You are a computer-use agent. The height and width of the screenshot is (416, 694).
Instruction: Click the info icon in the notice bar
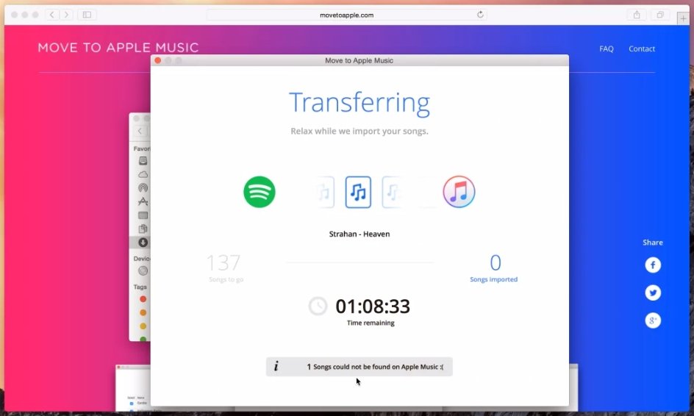tap(276, 366)
